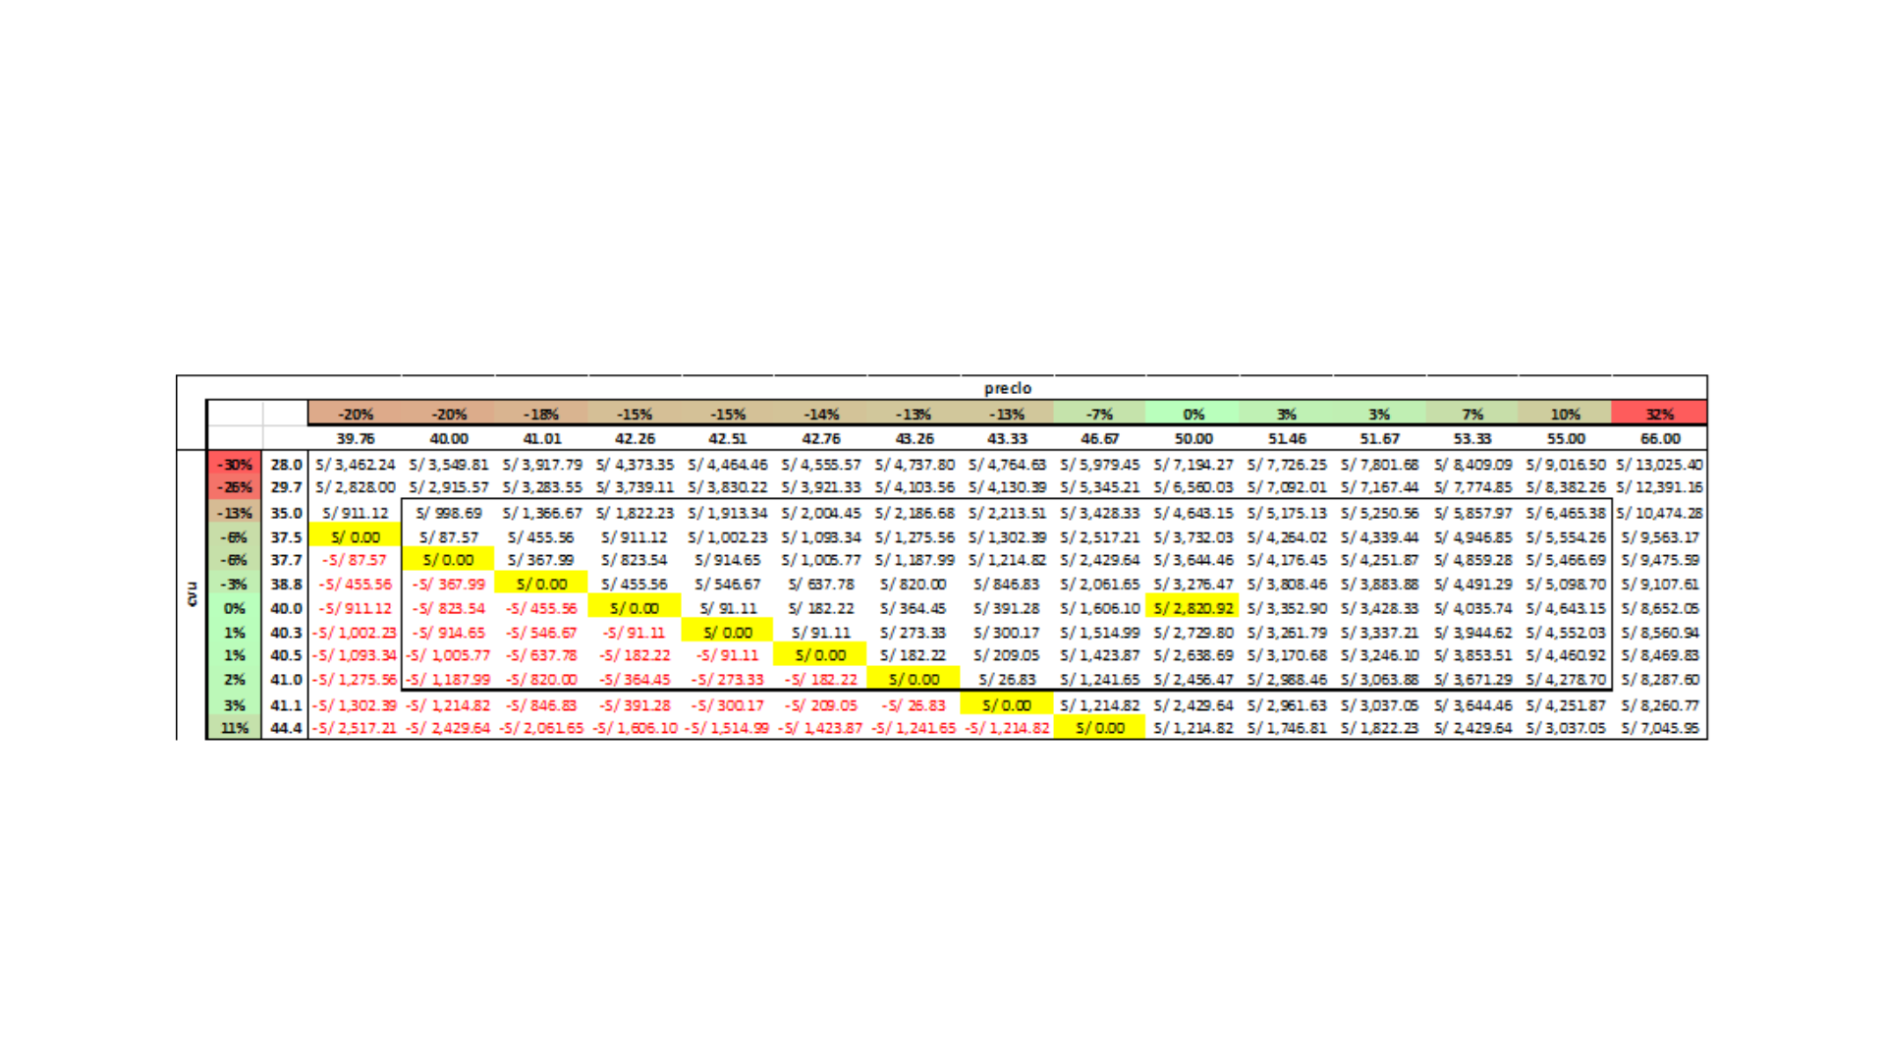Click the precio header label
This screenshot has height=1061, width=1886.
pos(1007,388)
